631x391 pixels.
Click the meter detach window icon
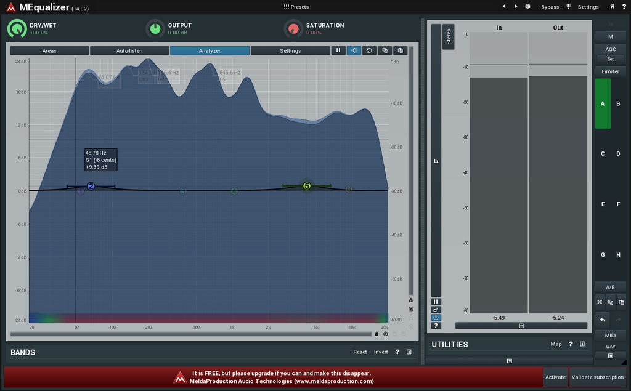pos(436,310)
